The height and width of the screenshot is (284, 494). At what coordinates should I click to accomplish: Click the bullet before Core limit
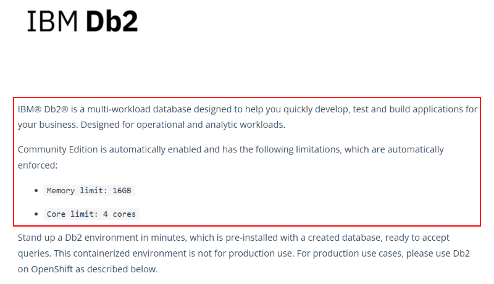tap(36, 214)
